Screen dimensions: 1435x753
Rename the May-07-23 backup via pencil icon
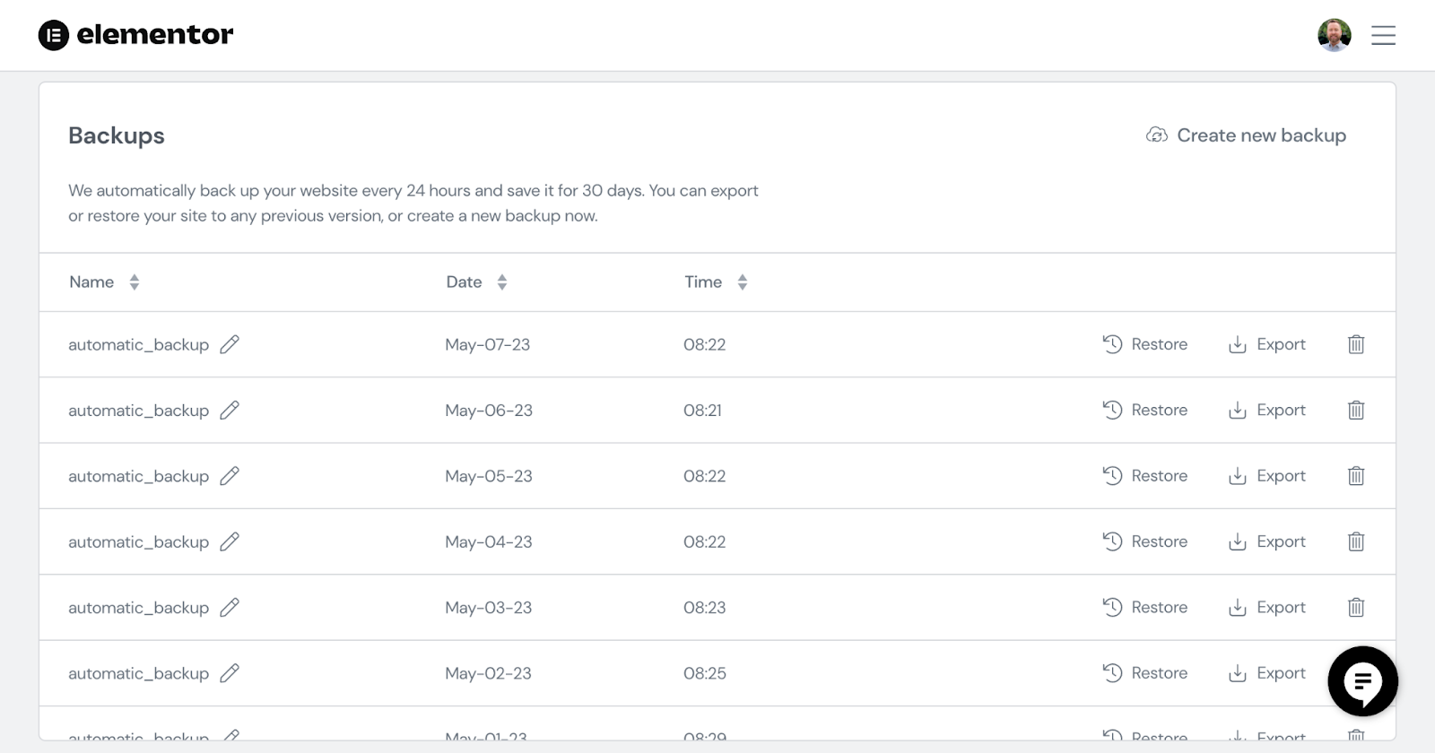[x=230, y=344]
